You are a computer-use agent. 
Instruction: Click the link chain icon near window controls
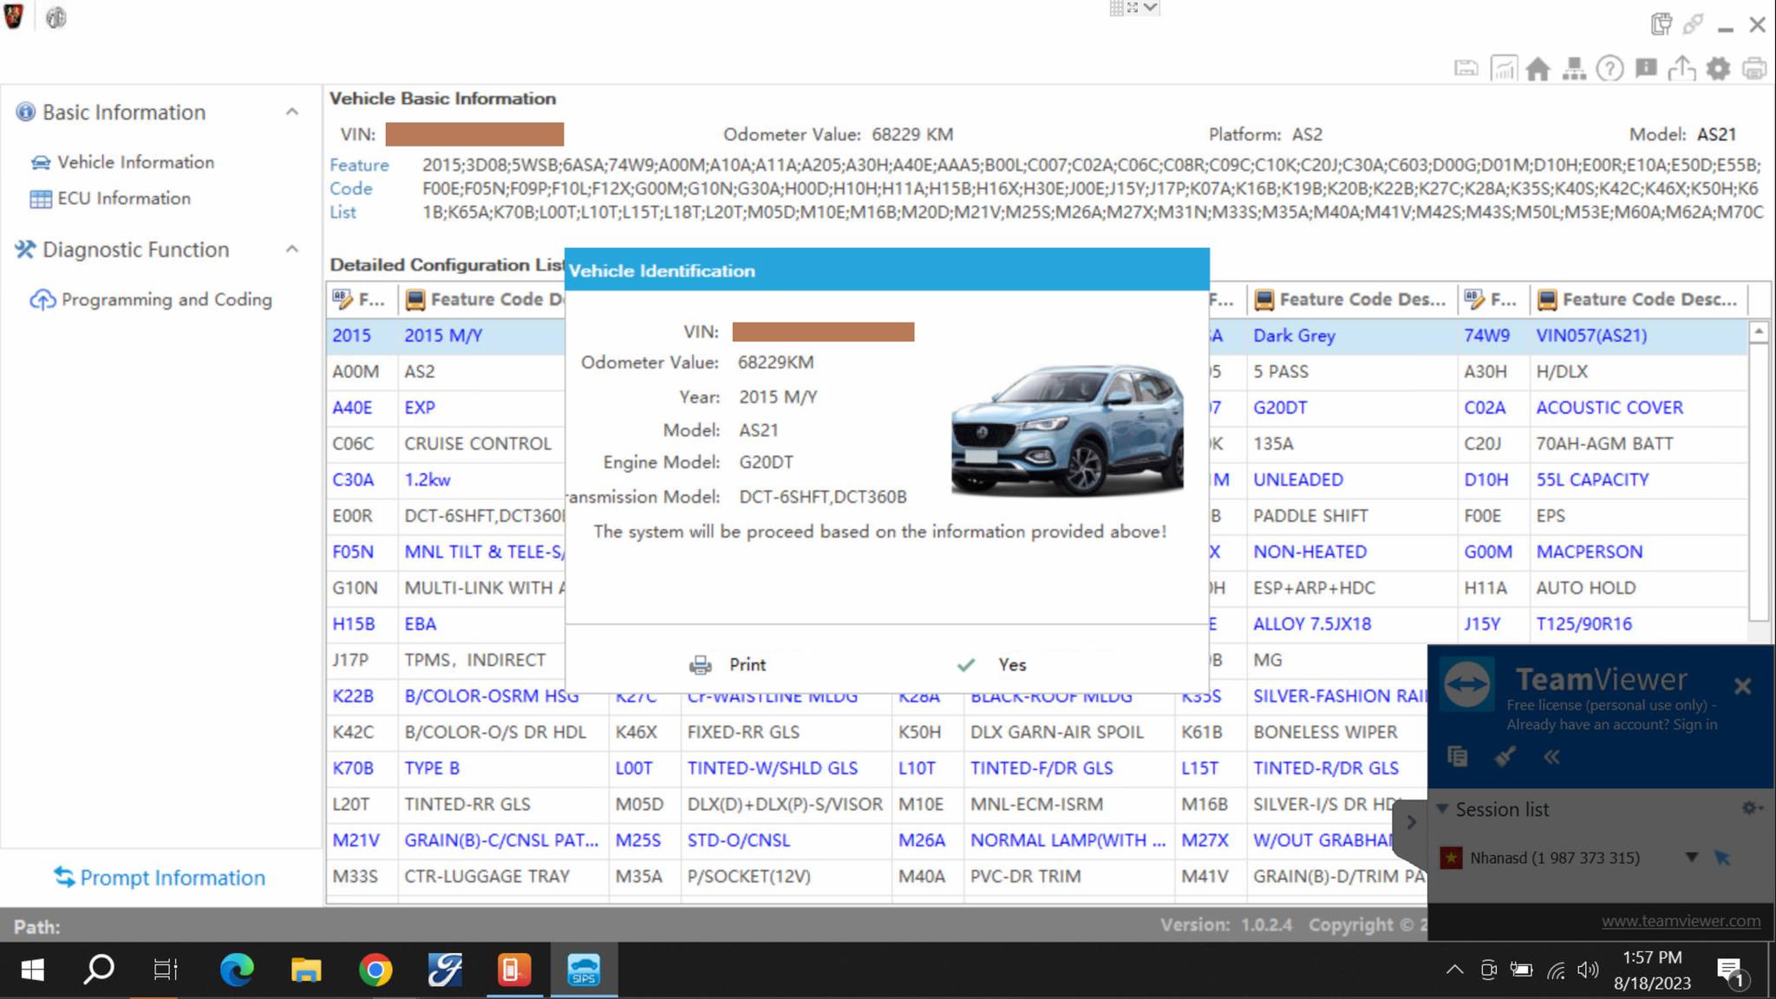tap(1693, 24)
